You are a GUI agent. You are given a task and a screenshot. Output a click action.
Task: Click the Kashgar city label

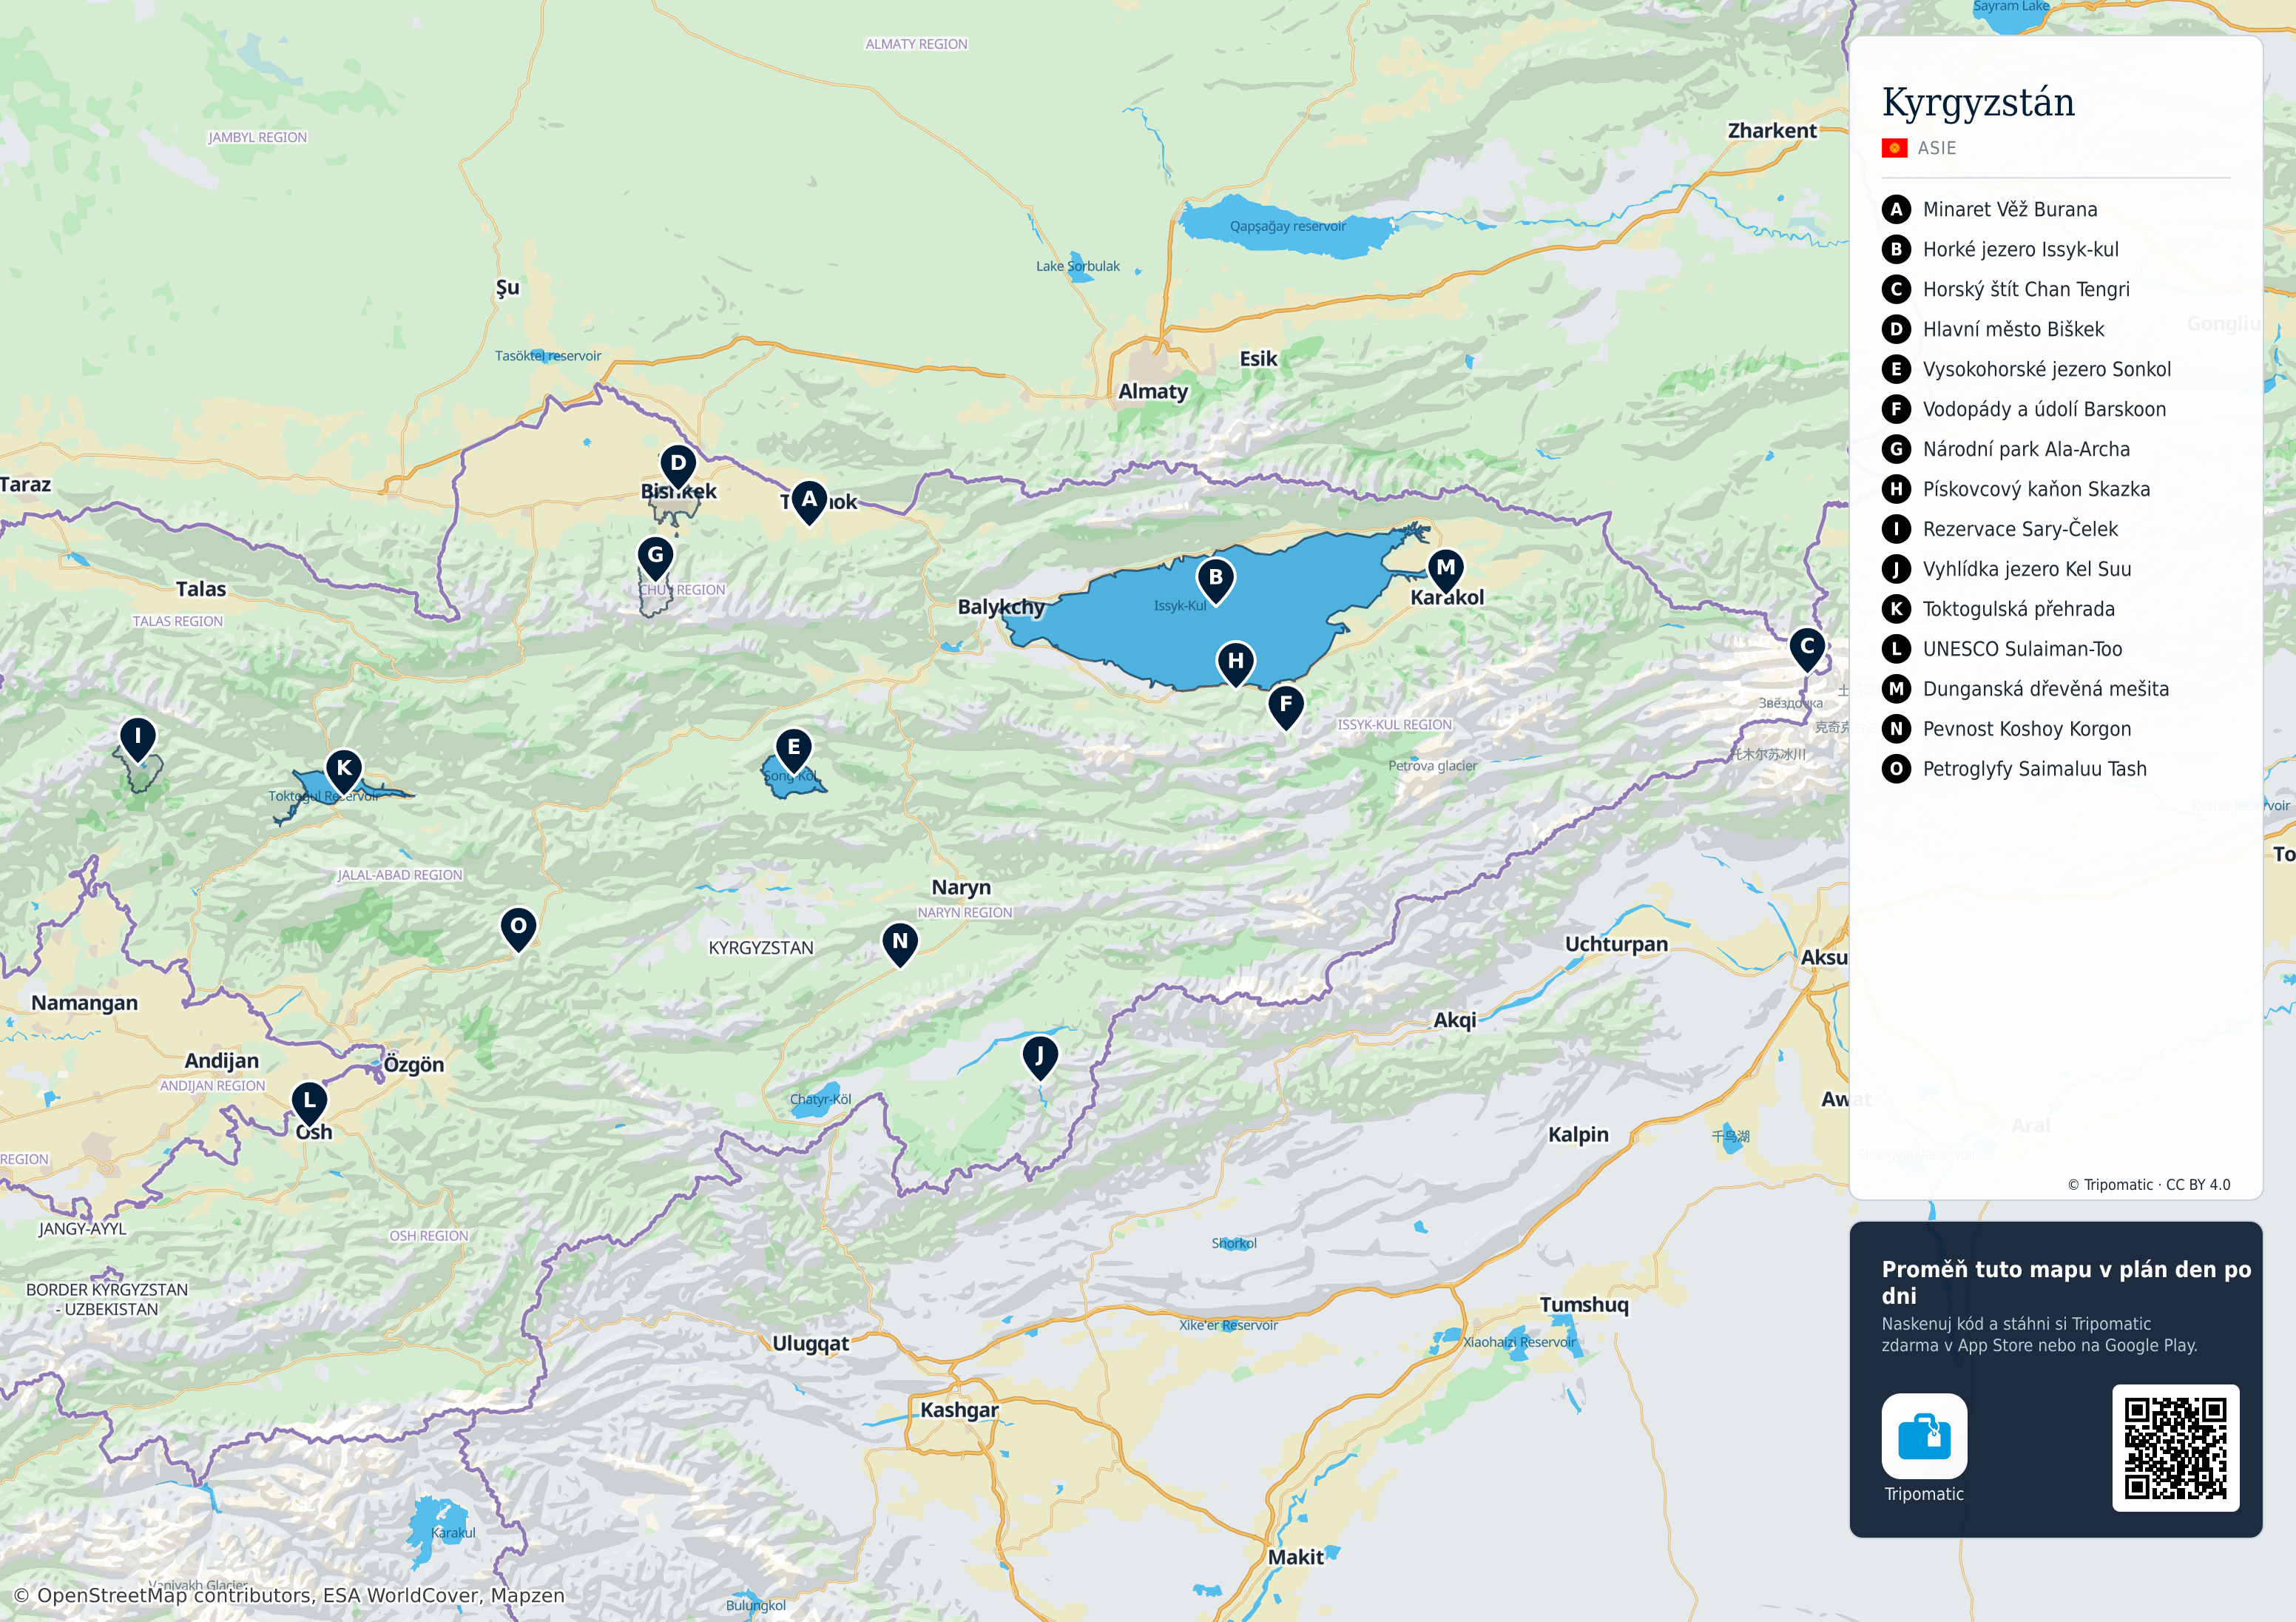(959, 1410)
